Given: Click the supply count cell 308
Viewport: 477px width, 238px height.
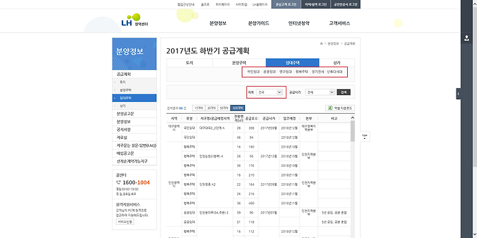Looking at the screenshot, I should tap(251, 128).
